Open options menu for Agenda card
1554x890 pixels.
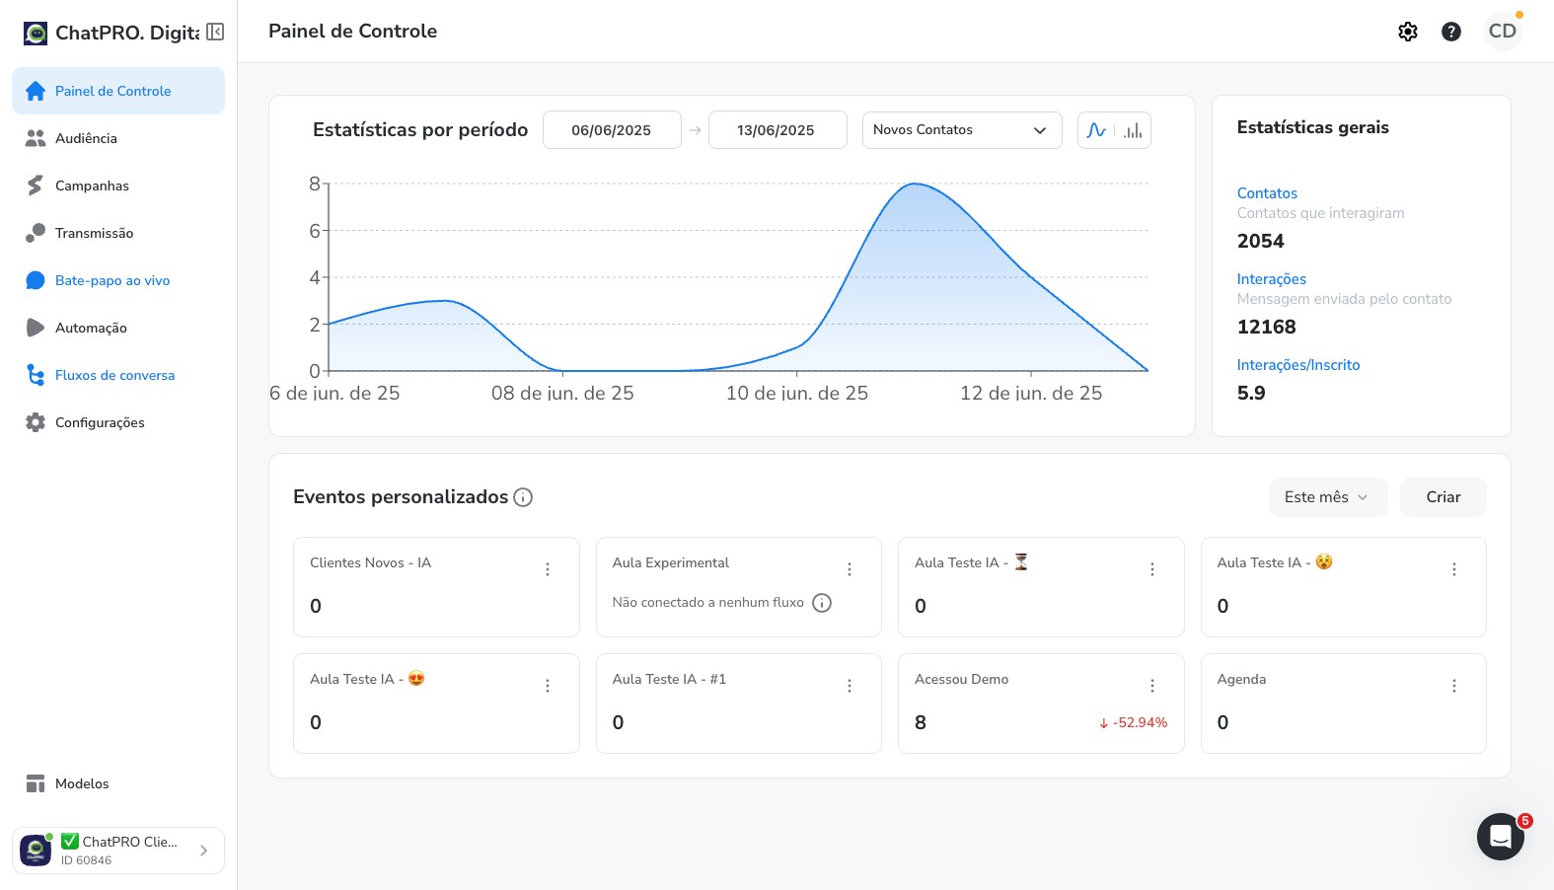(1454, 686)
